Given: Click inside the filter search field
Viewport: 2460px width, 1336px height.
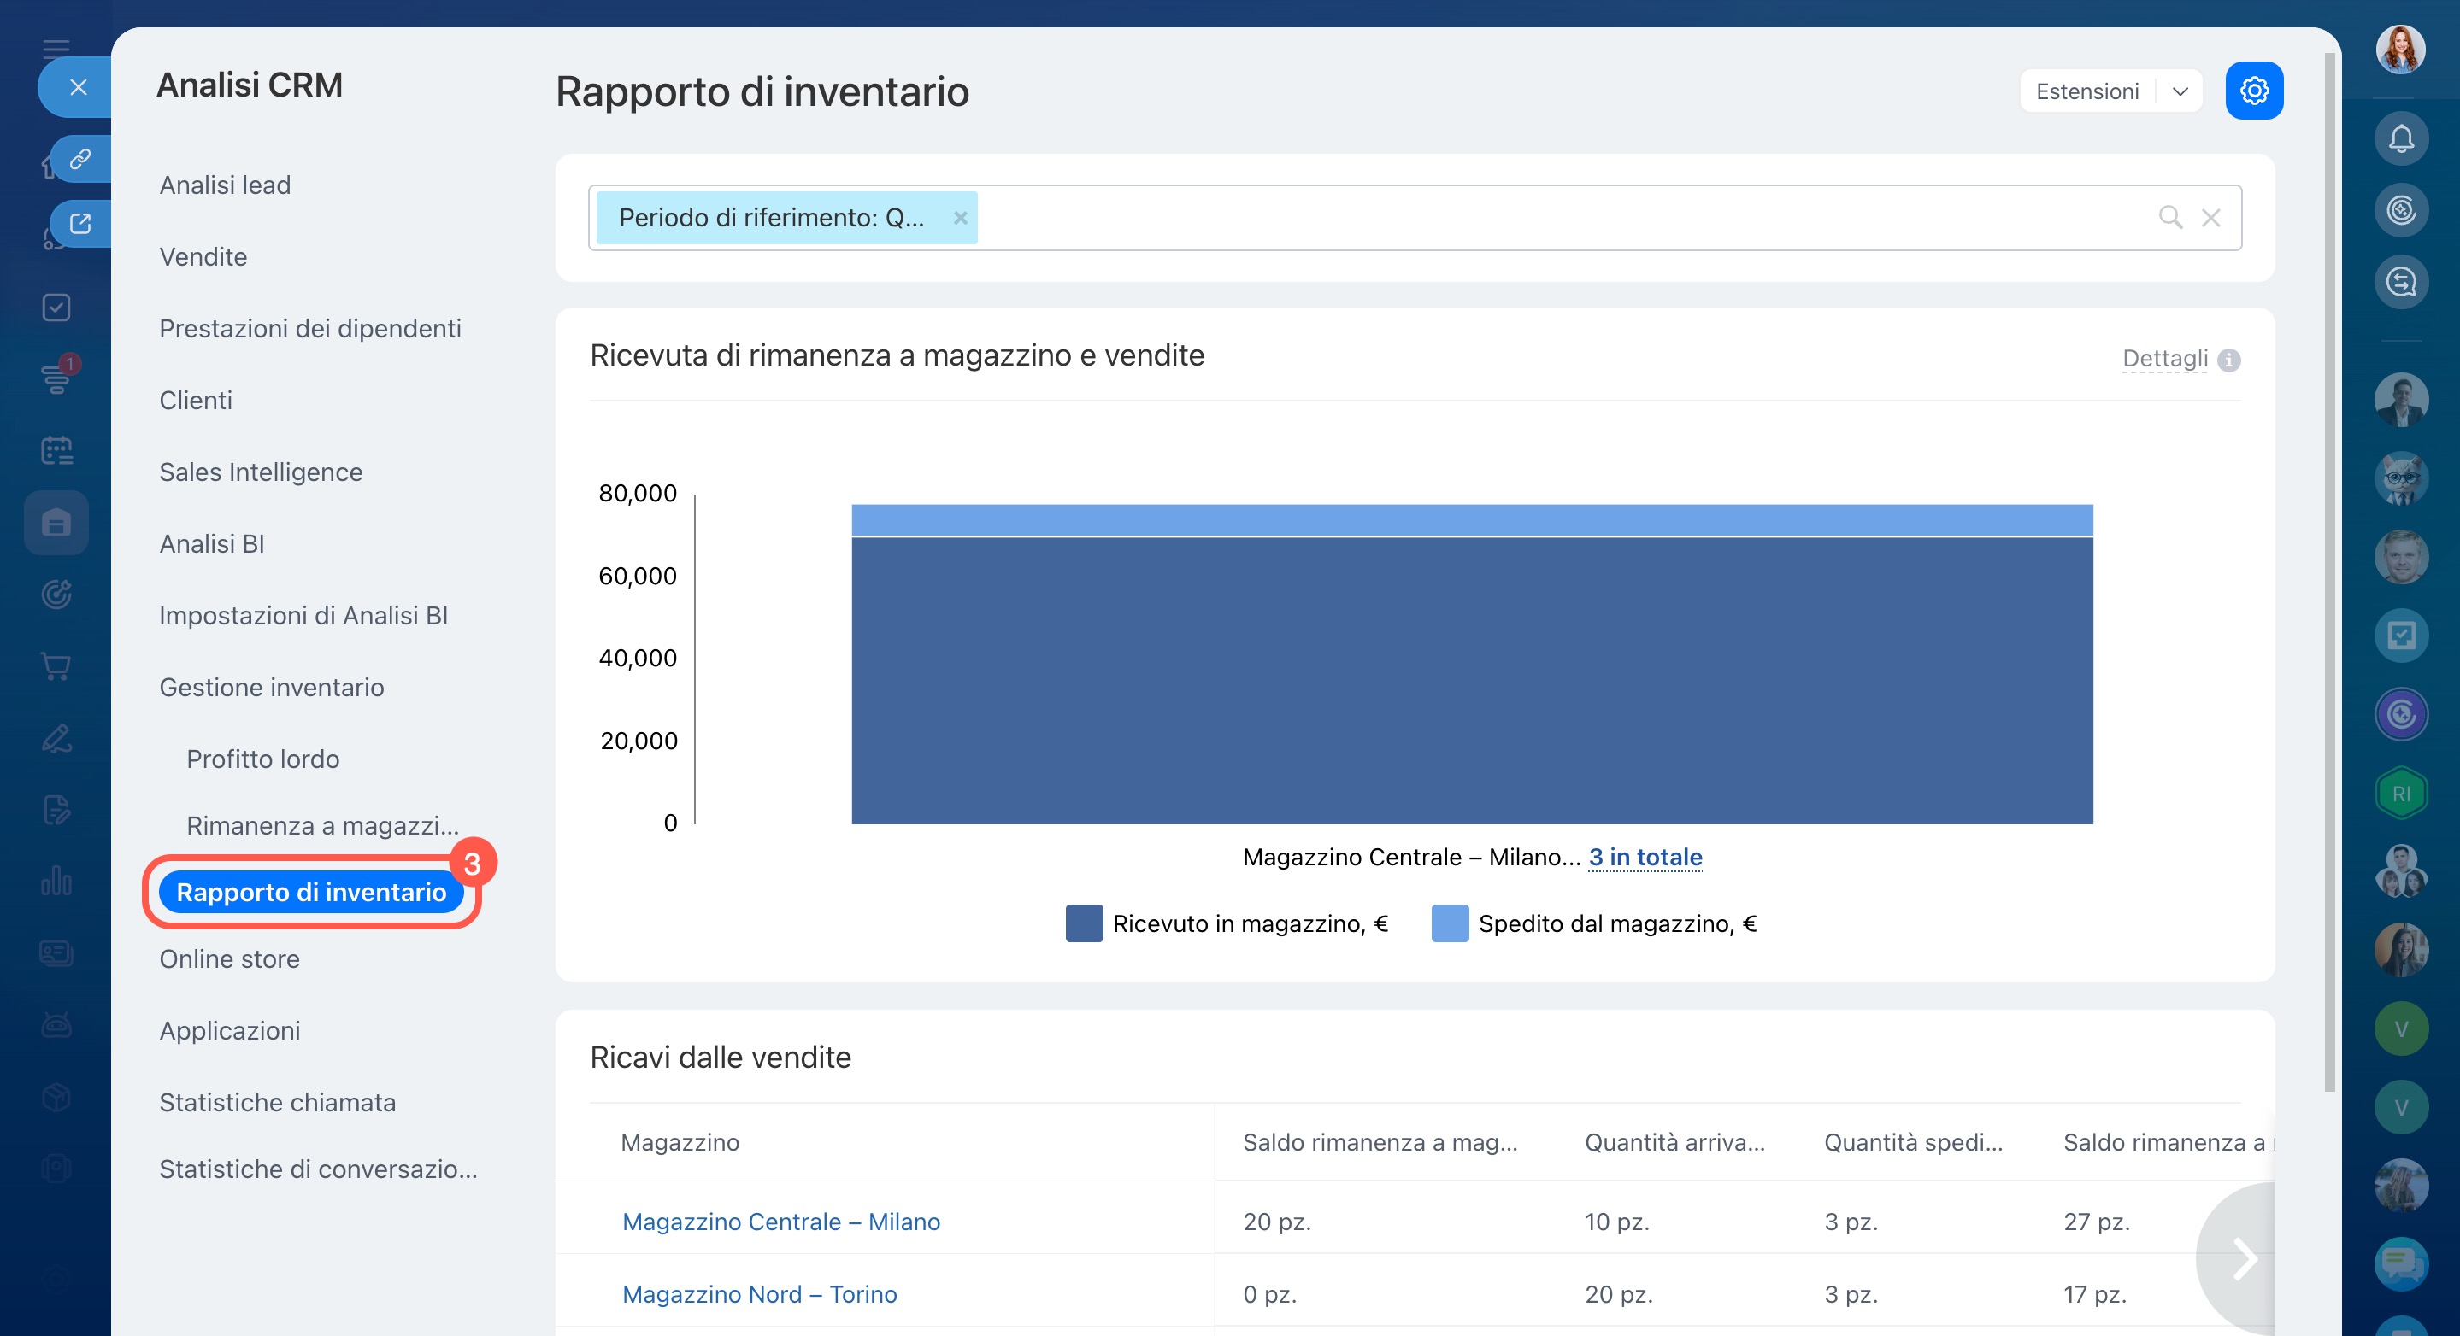Looking at the screenshot, I should pos(1528,218).
